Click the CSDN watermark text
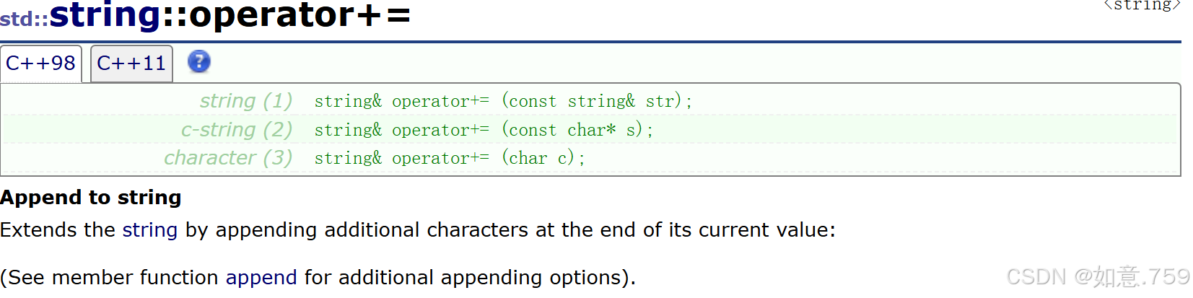 click(1098, 277)
